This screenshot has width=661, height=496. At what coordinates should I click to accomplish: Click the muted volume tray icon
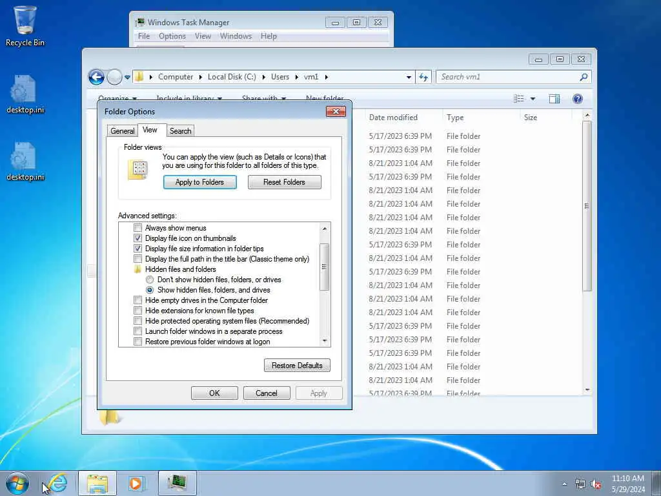596,484
